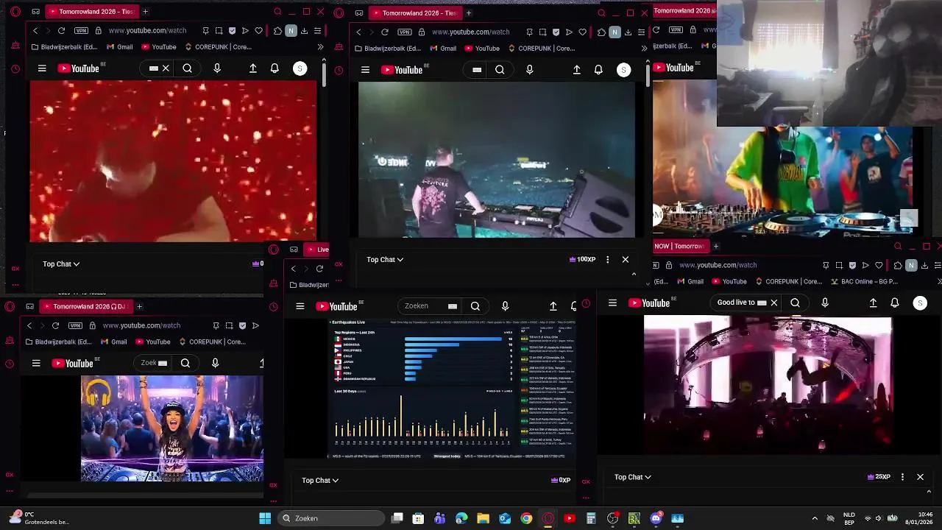Expand bookmarks overflow chevrons in top-middle window

tap(644, 49)
